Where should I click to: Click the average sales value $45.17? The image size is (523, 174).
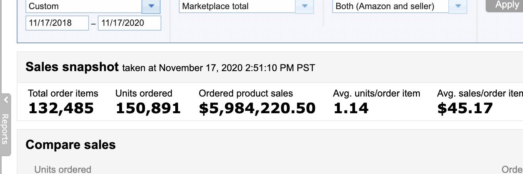coord(465,108)
